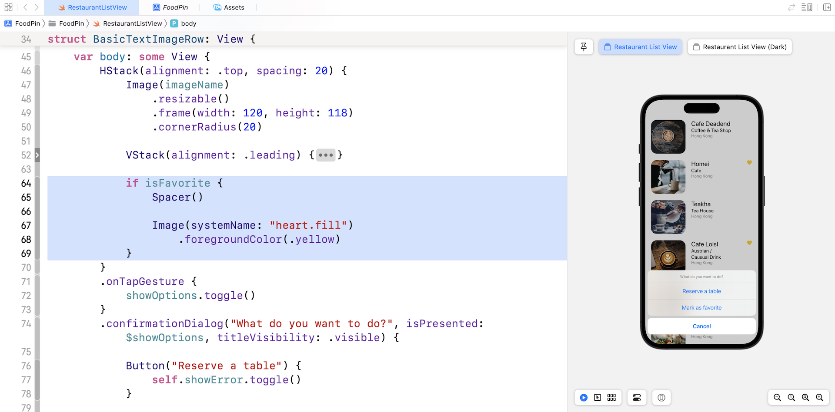
Task: Open preview variants grid
Action: [x=611, y=398]
